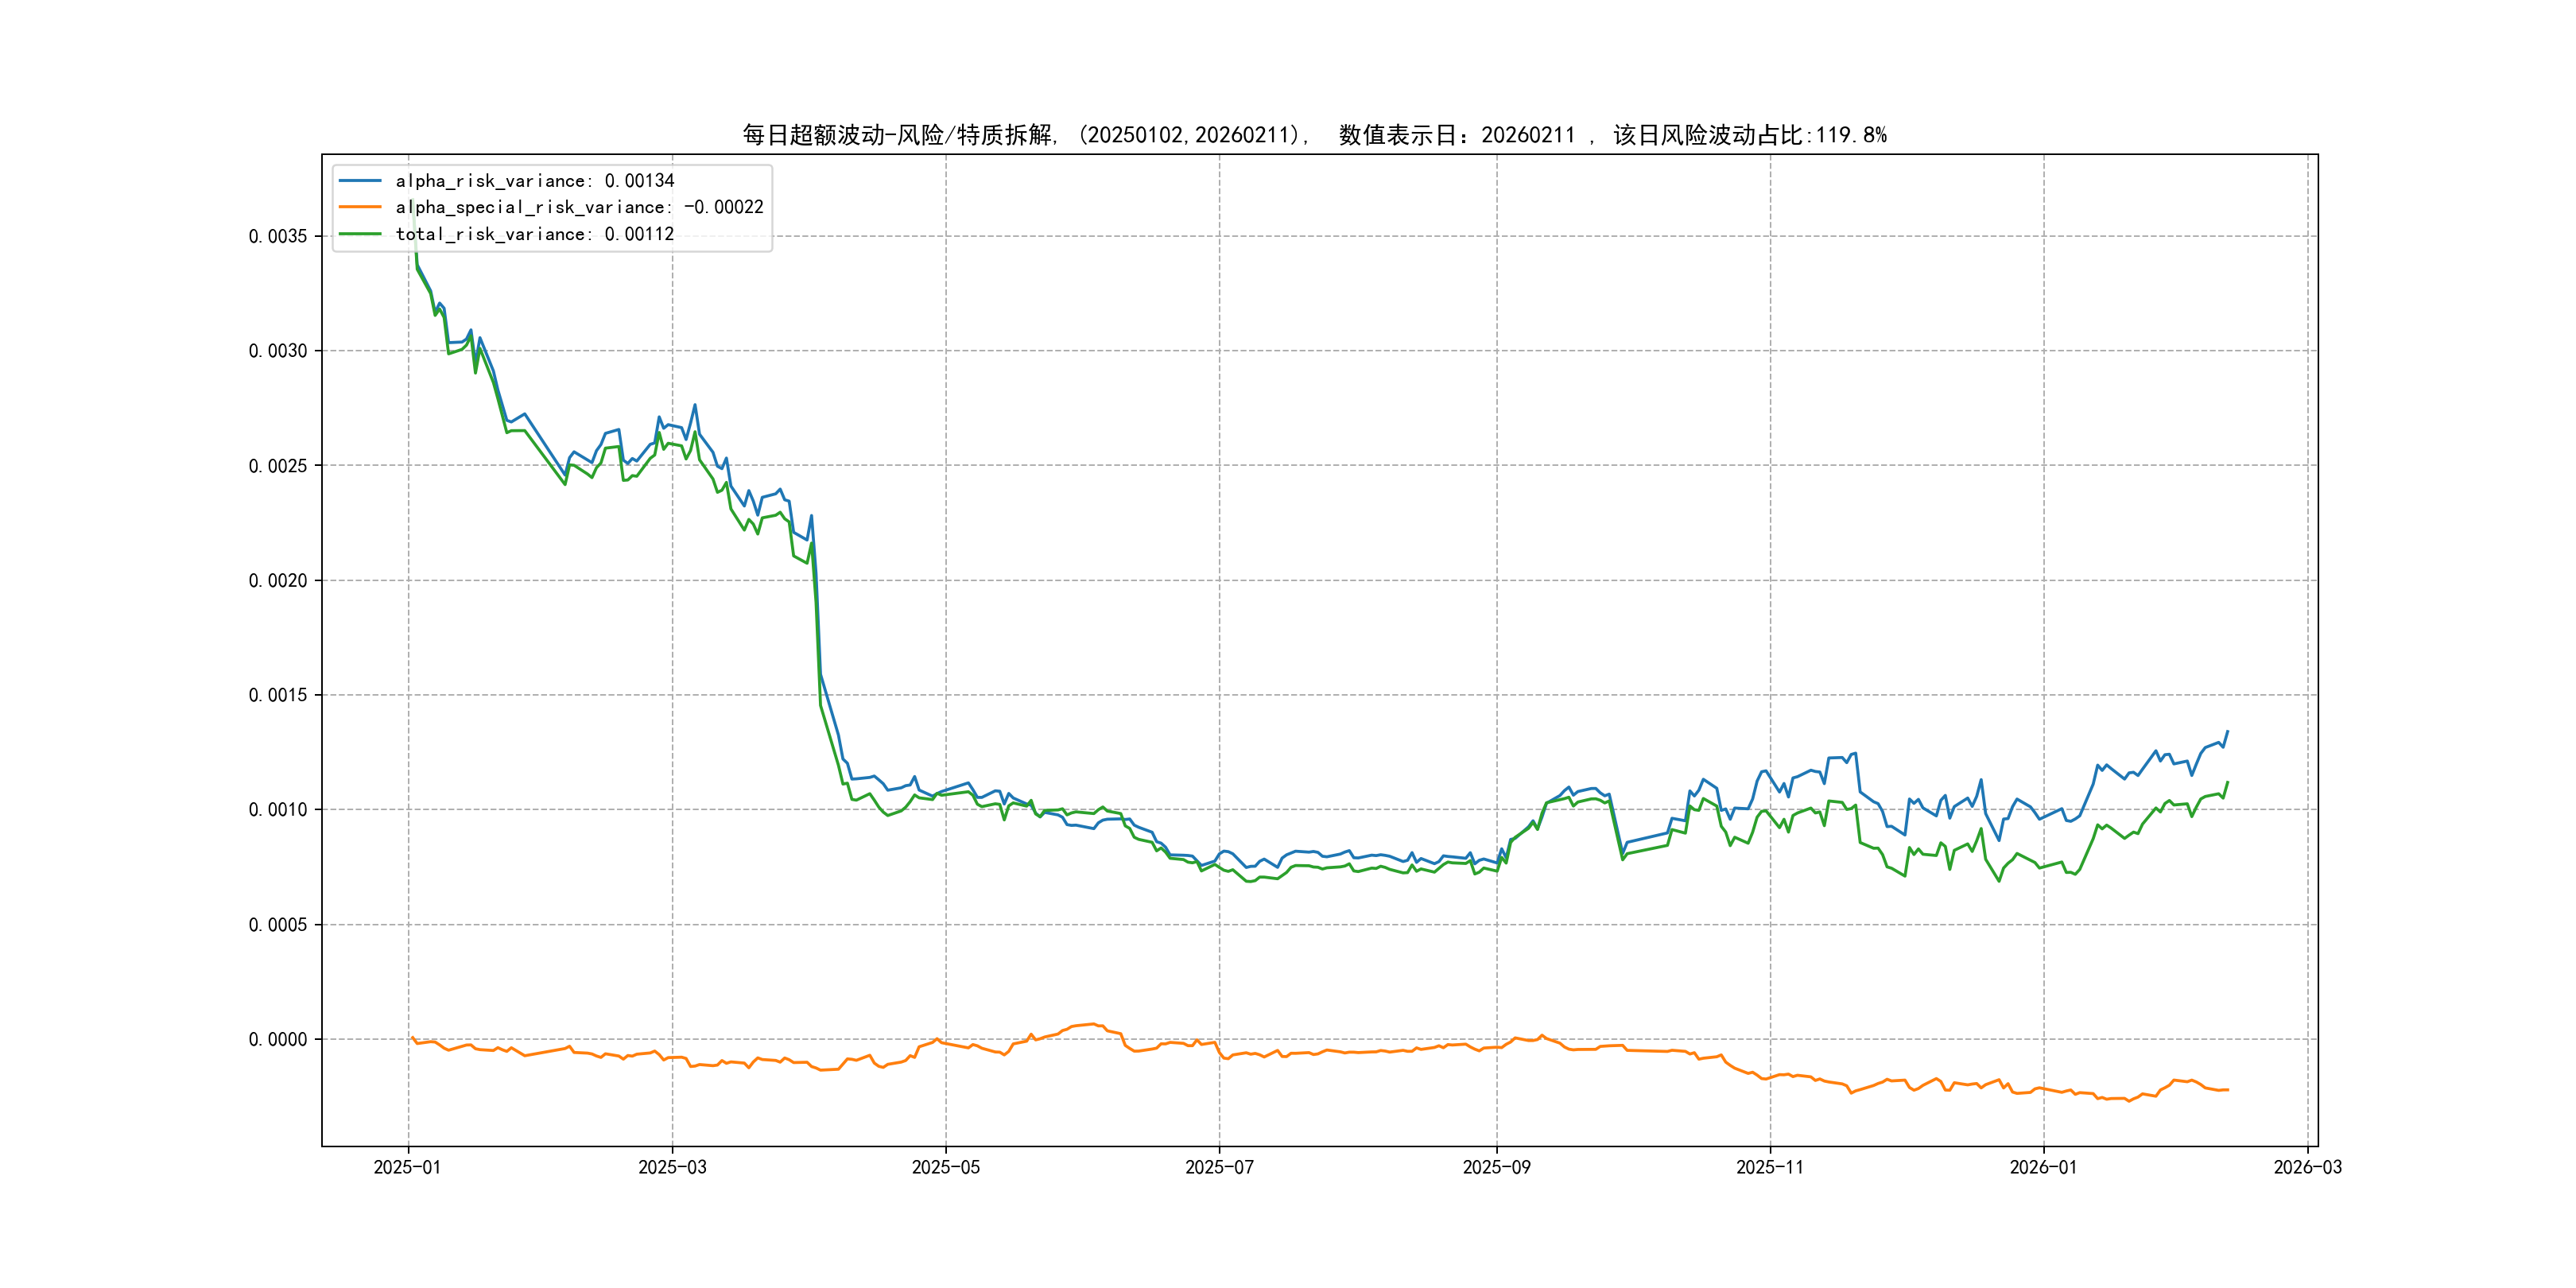2576x1288 pixels.
Task: Select the alpha_risk_variance: 0.00134 legend label
Action: point(534,181)
